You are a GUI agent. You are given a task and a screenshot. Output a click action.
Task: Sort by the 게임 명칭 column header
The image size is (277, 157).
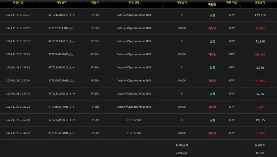point(134,2)
